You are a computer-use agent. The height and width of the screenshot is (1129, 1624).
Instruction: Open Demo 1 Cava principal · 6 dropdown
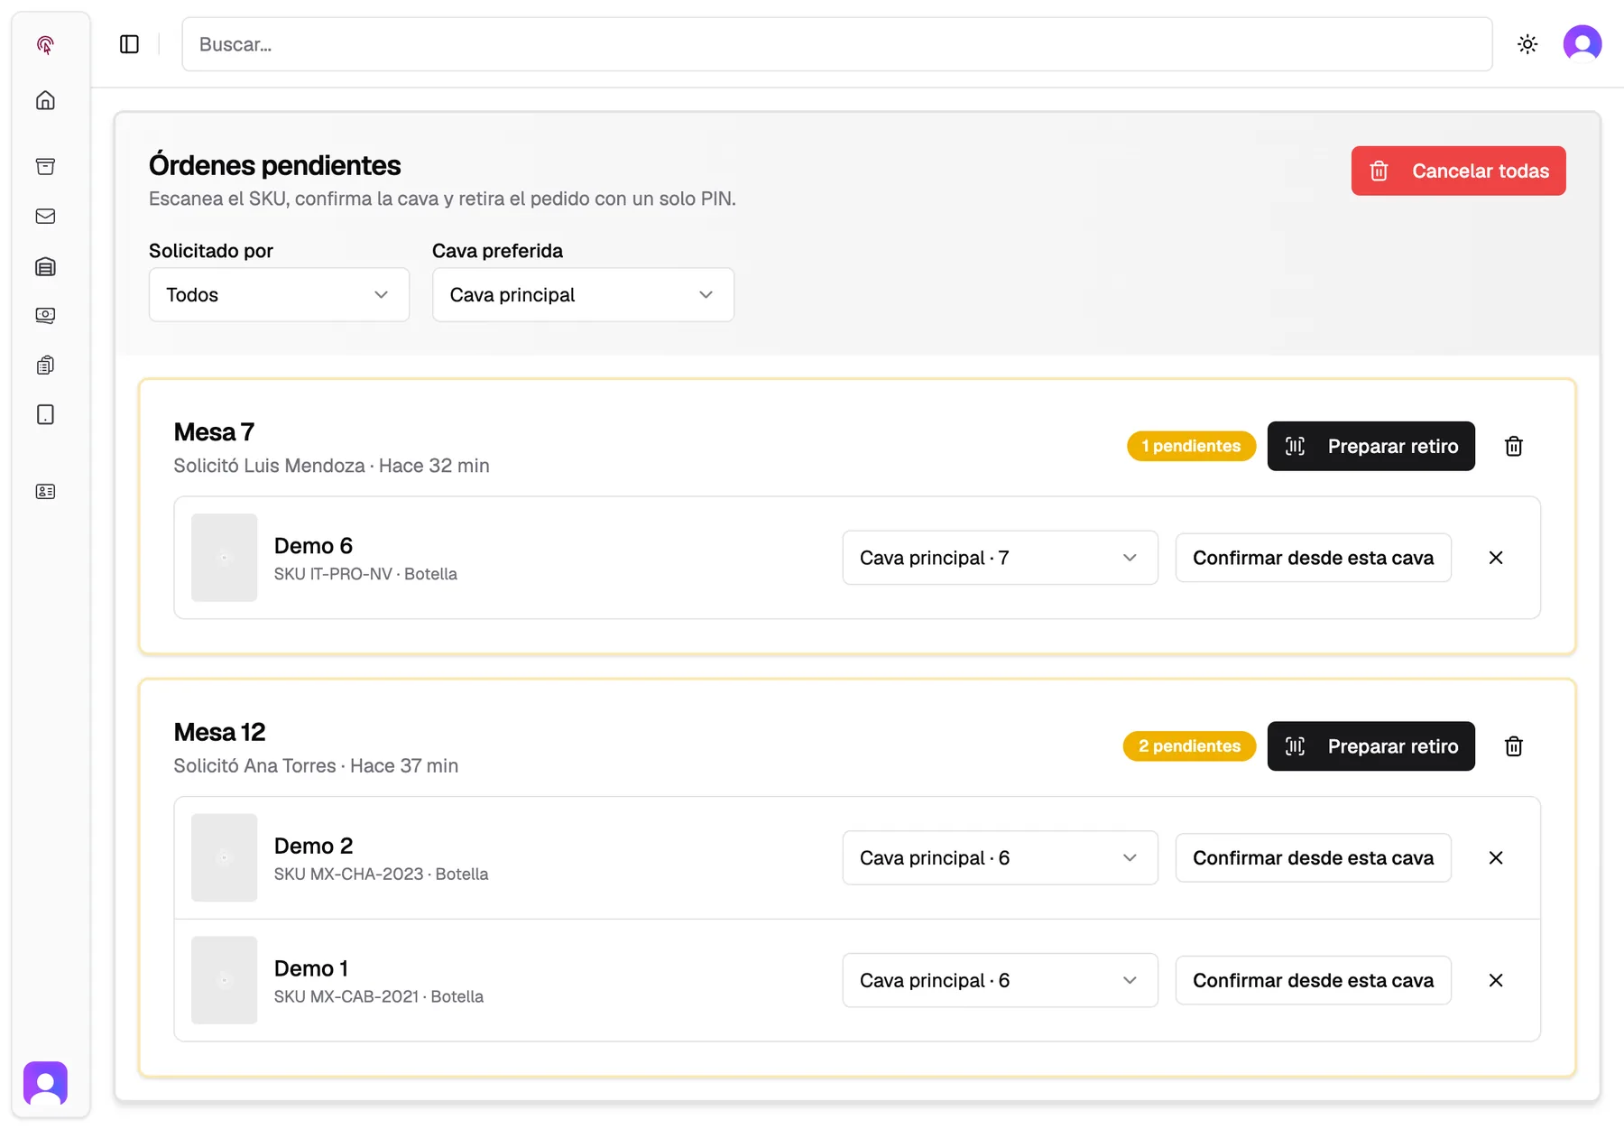click(1000, 980)
